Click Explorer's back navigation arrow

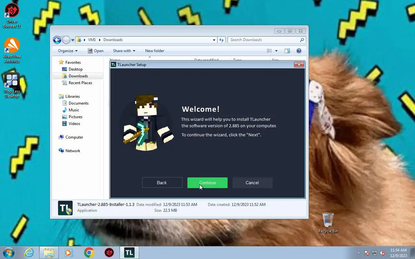click(57, 40)
